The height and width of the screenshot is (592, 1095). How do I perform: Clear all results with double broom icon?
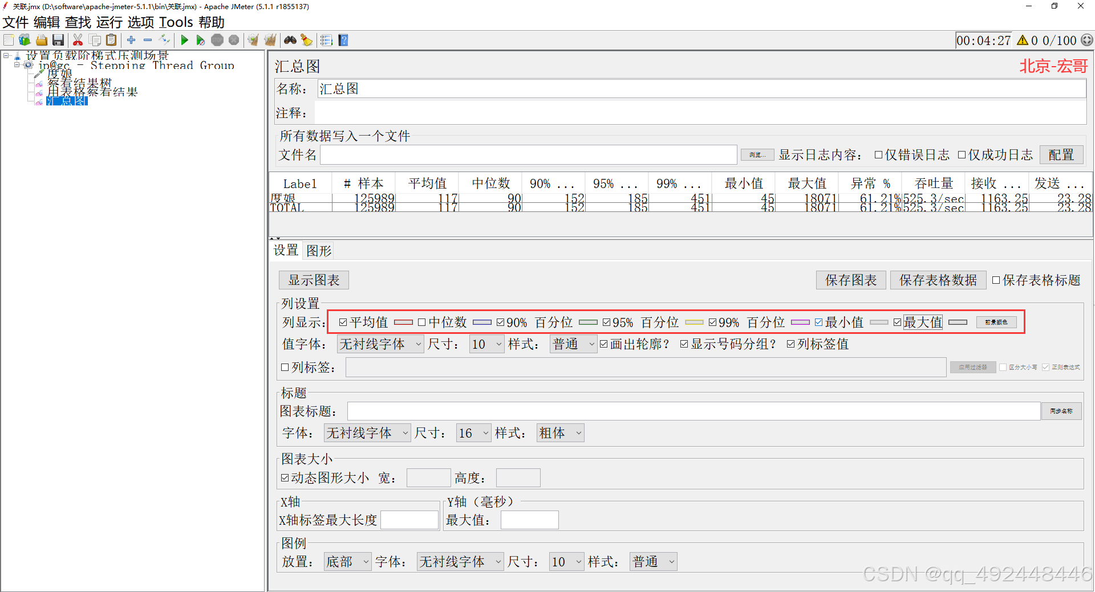[270, 40]
